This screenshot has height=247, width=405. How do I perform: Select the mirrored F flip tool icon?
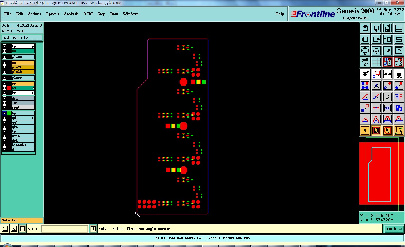(x=399, y=97)
